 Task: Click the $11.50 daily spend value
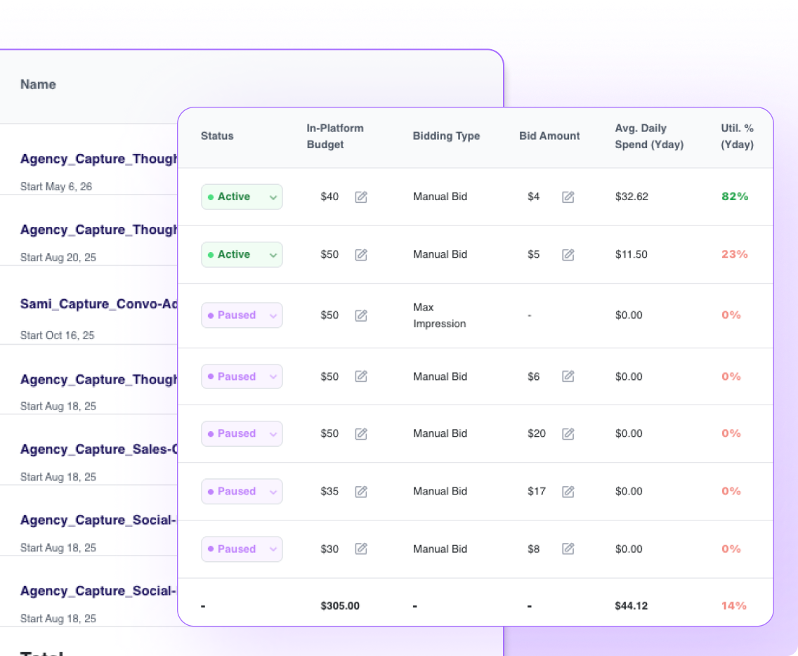[x=631, y=254]
